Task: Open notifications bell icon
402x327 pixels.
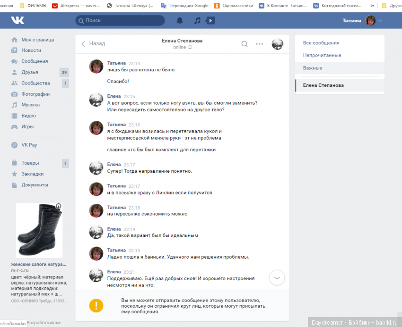Action: pos(180,21)
